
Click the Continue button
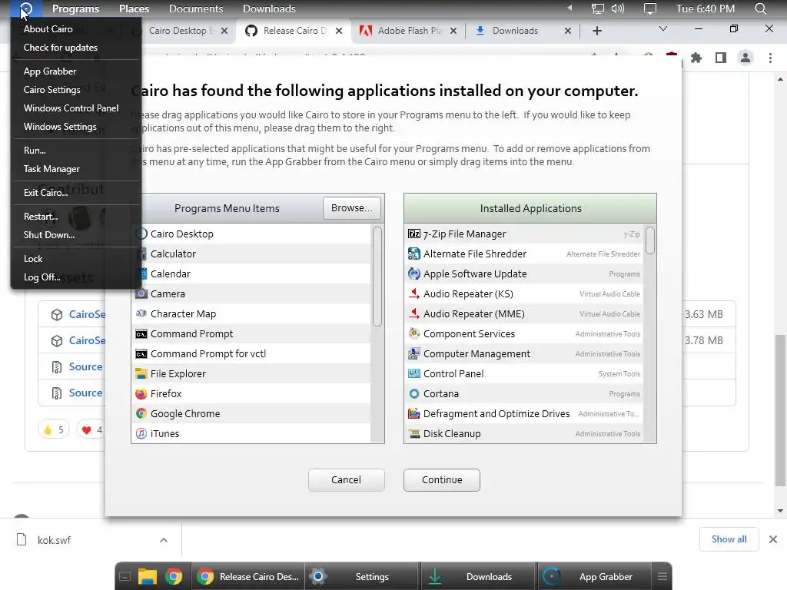point(442,479)
